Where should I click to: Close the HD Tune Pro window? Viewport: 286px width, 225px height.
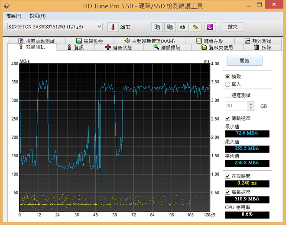pyautogui.click(x=274, y=5)
